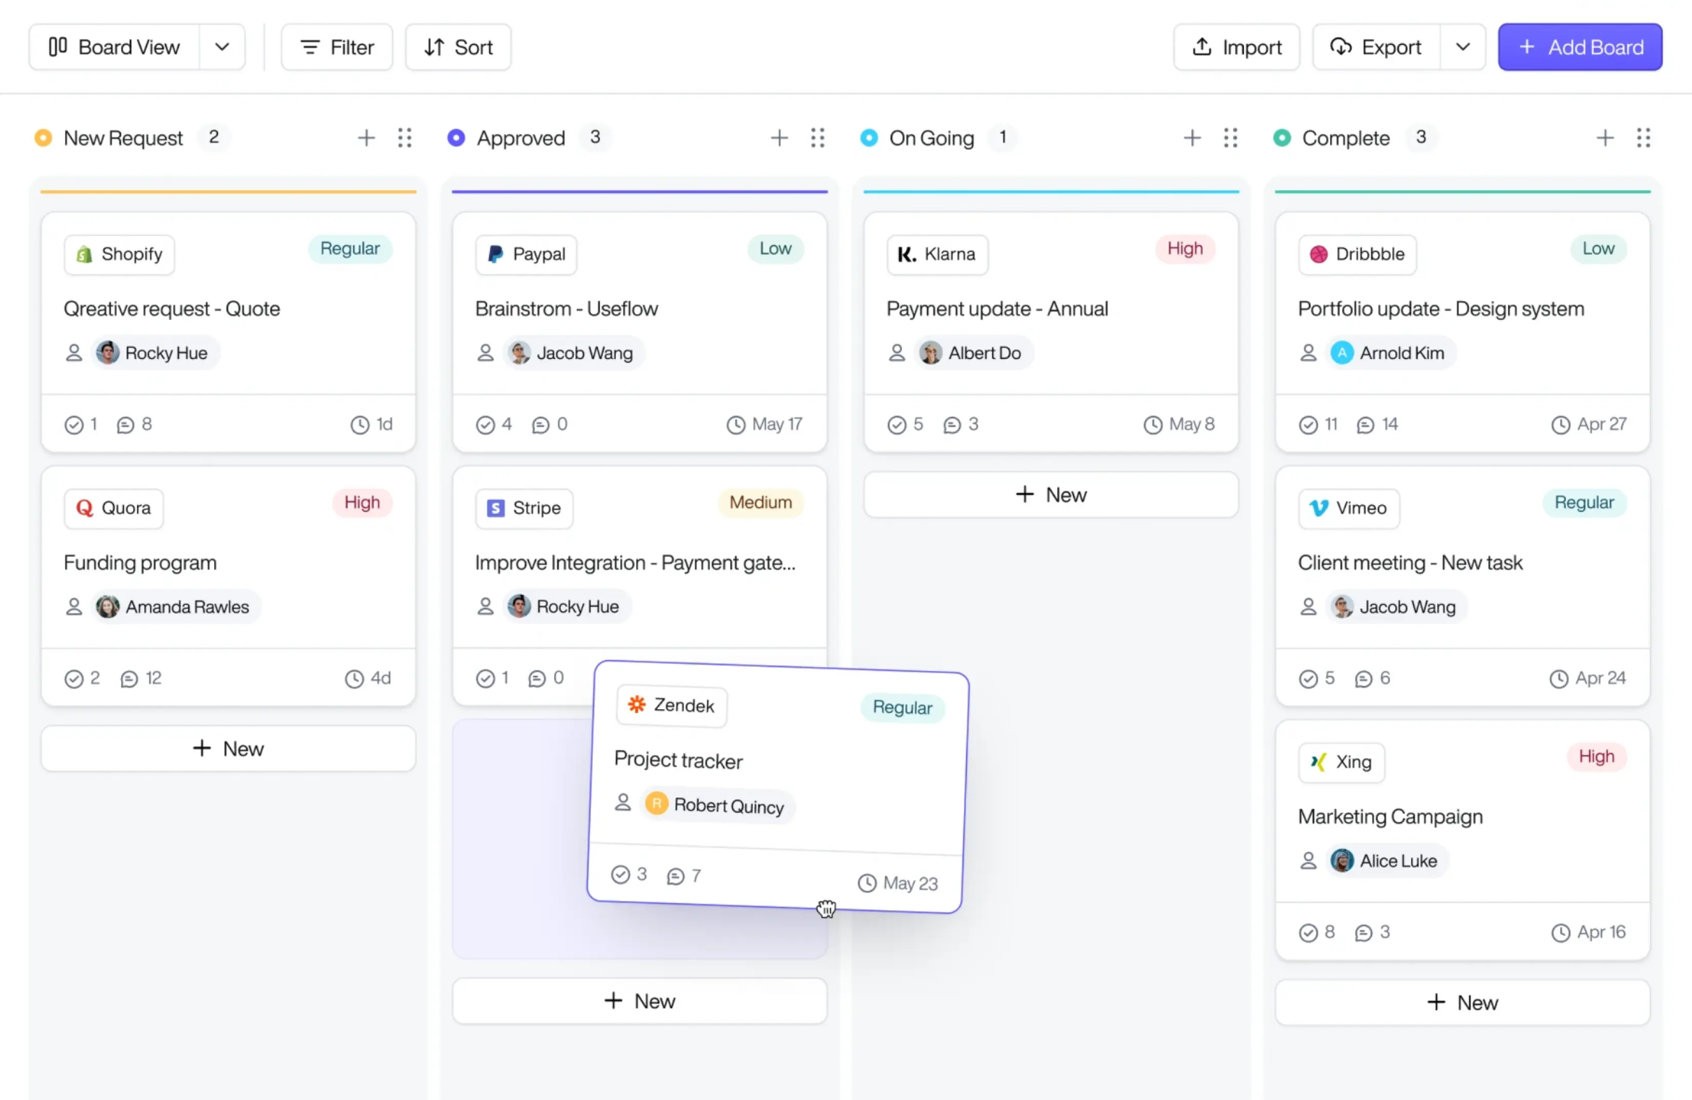The height and width of the screenshot is (1100, 1692).
Task: Click the drag-handle dots beside New Request column
Action: coord(405,137)
